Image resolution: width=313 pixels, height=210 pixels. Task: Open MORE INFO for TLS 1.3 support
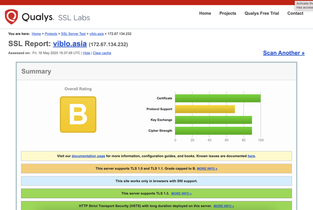pos(181,193)
